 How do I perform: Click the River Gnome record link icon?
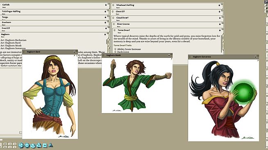click(x=114, y=24)
